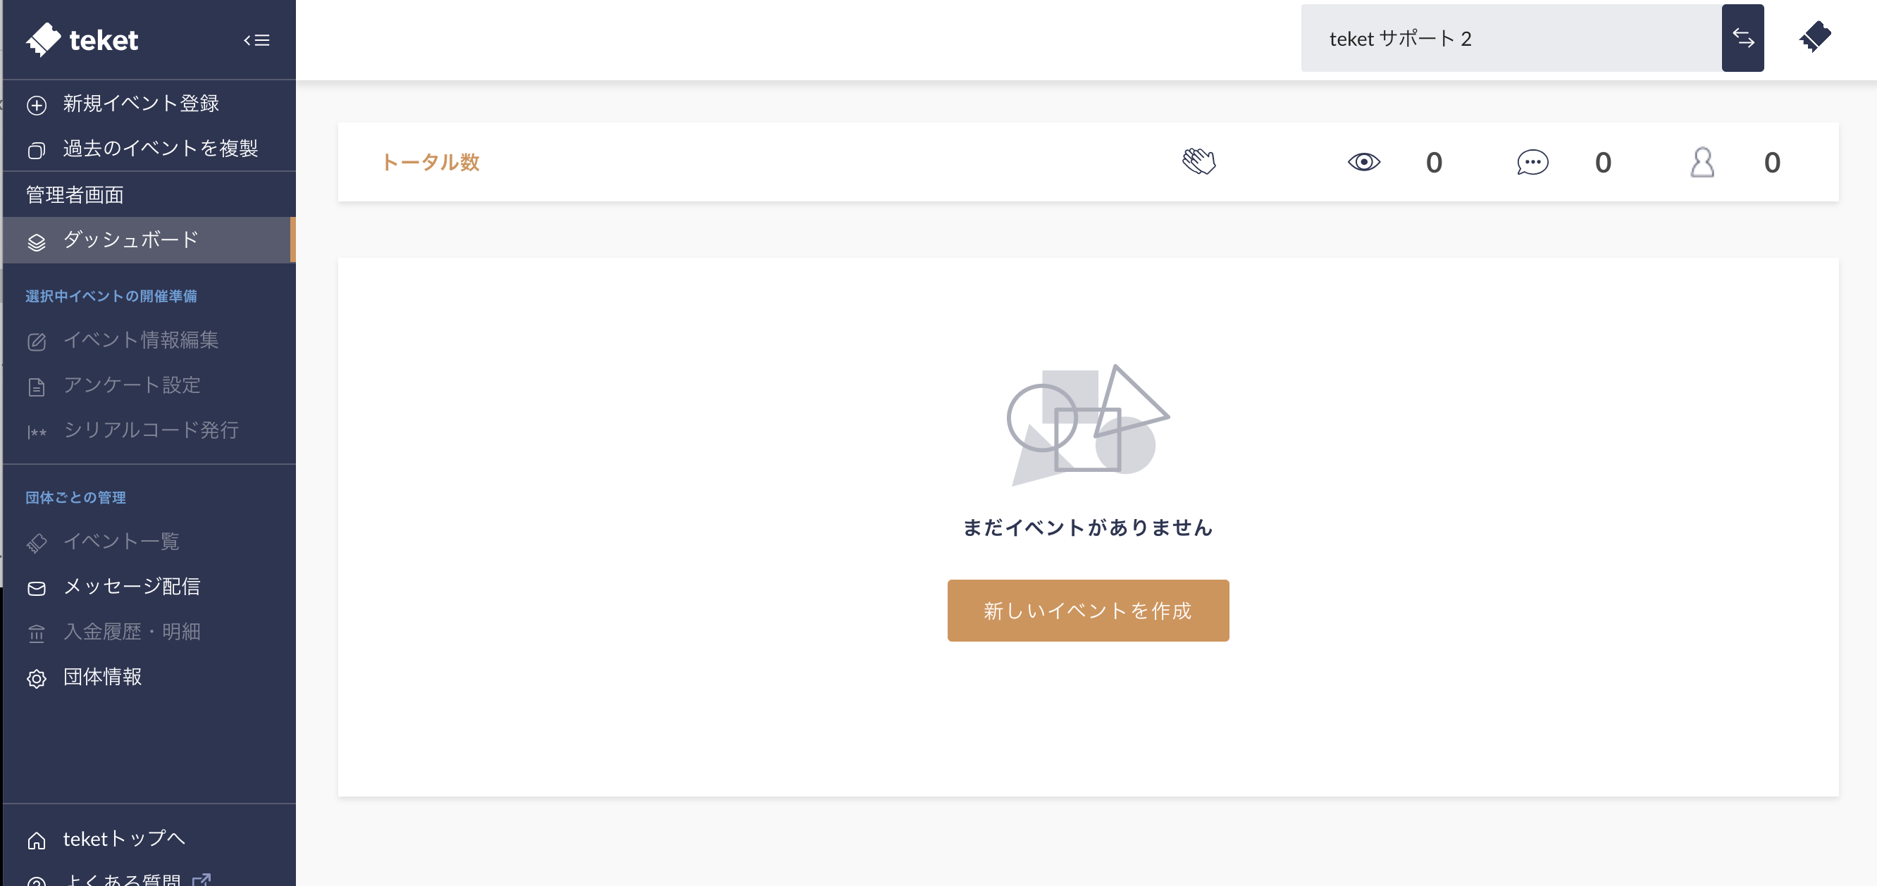Click the イベント情報編集 pencil icon

tap(36, 342)
